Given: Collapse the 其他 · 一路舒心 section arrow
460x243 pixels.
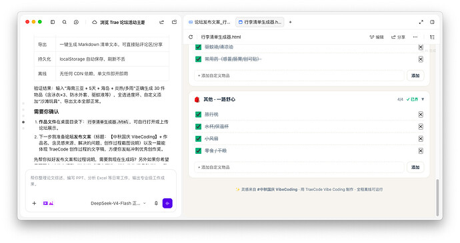Looking at the screenshot, I should point(423,99).
